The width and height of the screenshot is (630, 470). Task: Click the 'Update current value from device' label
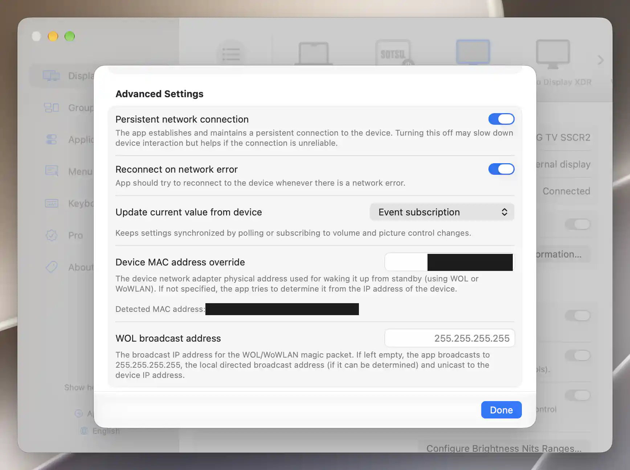point(189,212)
